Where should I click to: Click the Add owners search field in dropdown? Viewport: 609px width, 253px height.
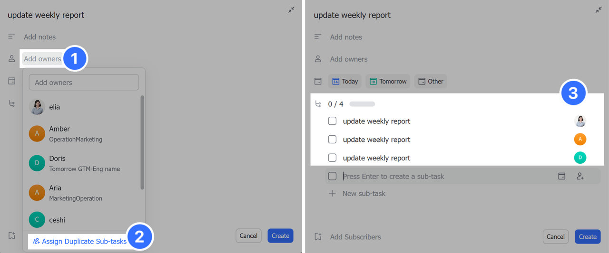[84, 82]
